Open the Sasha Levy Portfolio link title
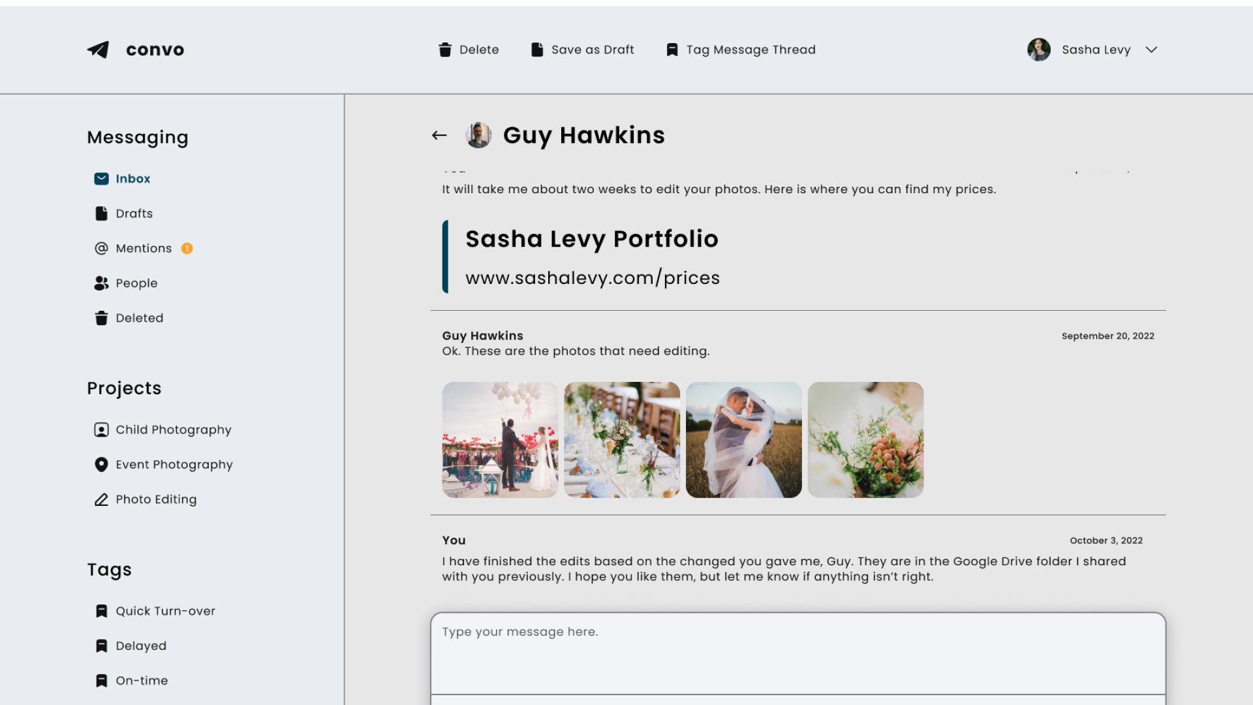The height and width of the screenshot is (705, 1253). [591, 239]
